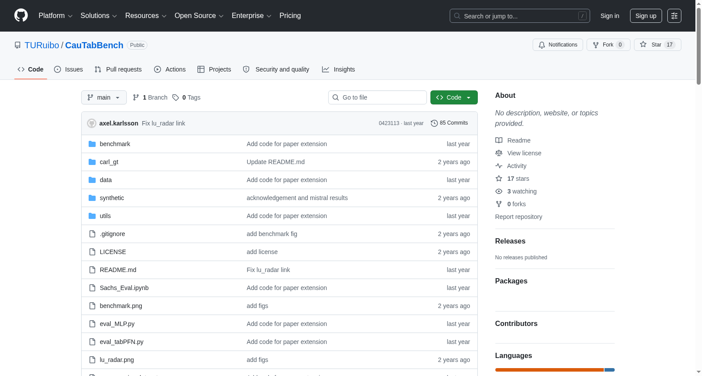
Task: Open the benchmark.png file
Action: 121,306
